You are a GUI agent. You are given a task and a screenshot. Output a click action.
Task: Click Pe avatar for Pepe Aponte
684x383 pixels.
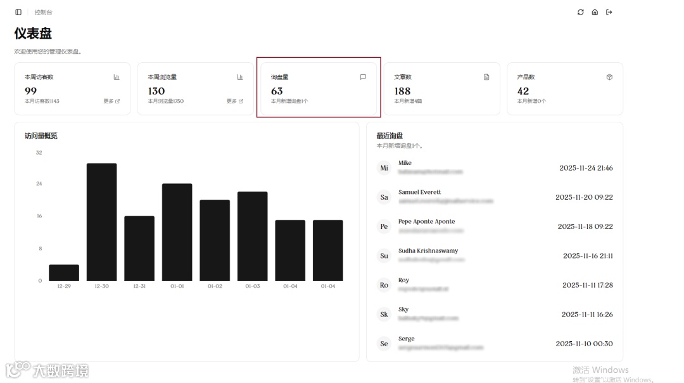click(384, 226)
